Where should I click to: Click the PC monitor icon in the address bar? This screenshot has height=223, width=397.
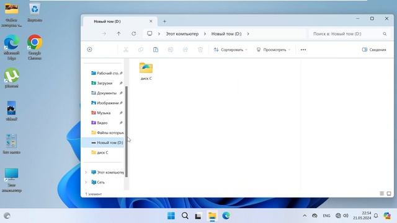(x=149, y=33)
